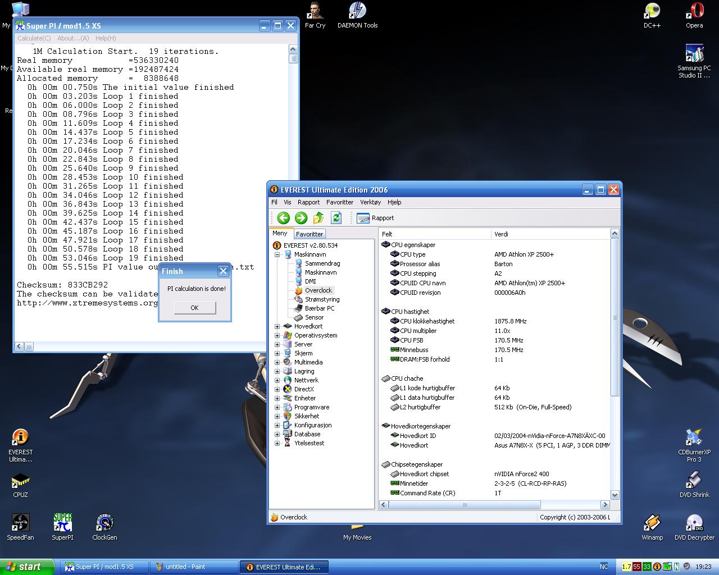
Task: Switch to the Favoritter tab in EVEREST
Action: pyautogui.click(x=309, y=234)
